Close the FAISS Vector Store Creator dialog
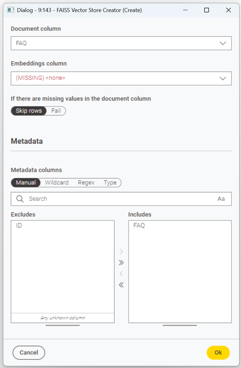 tap(228, 10)
